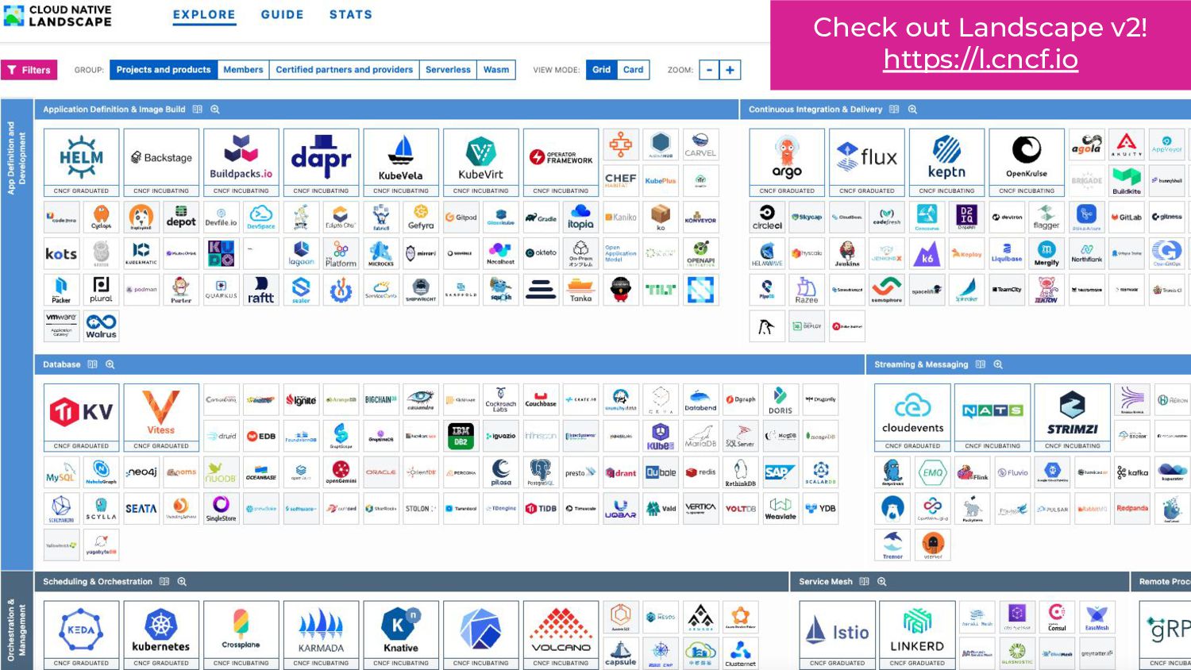Viewport: 1191px width, 670px height.
Task: Open the TiKV database card
Action: point(81,418)
